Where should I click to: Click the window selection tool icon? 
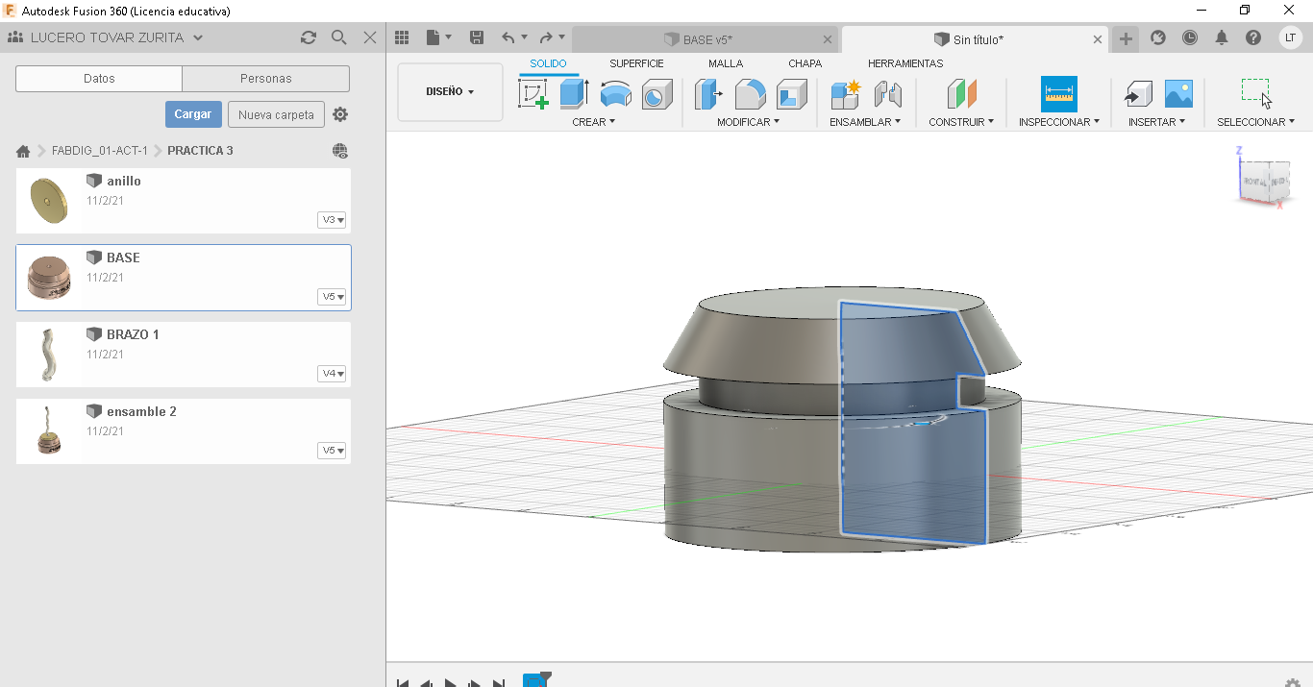(x=1255, y=93)
